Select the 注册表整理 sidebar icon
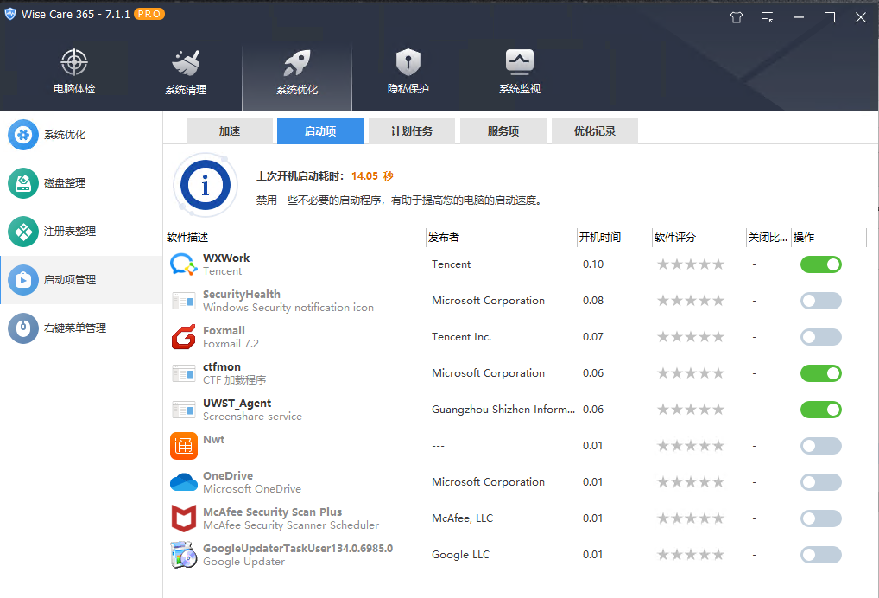 coord(23,231)
